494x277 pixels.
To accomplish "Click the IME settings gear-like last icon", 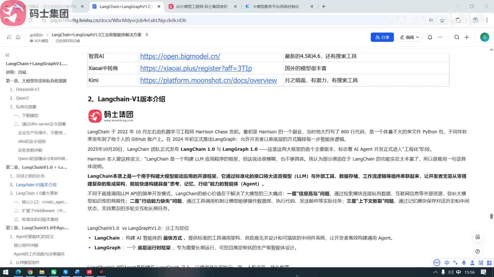I will click(489, 263).
